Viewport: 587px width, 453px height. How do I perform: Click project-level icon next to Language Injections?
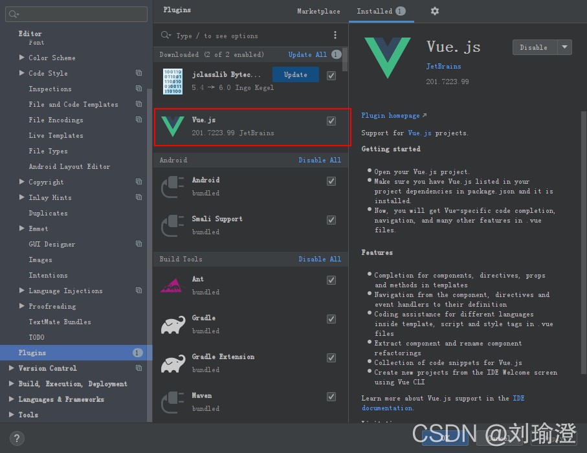point(139,290)
